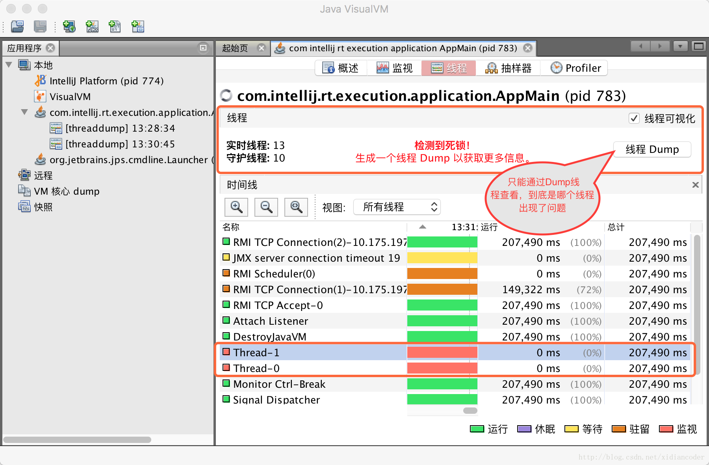Click the VisualVM application icon
This screenshot has height=465, width=709.
[x=40, y=97]
